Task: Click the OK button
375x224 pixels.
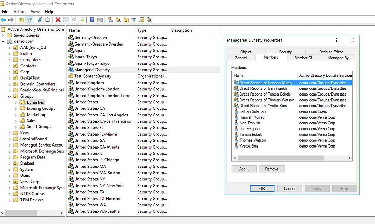Action: click(262, 188)
